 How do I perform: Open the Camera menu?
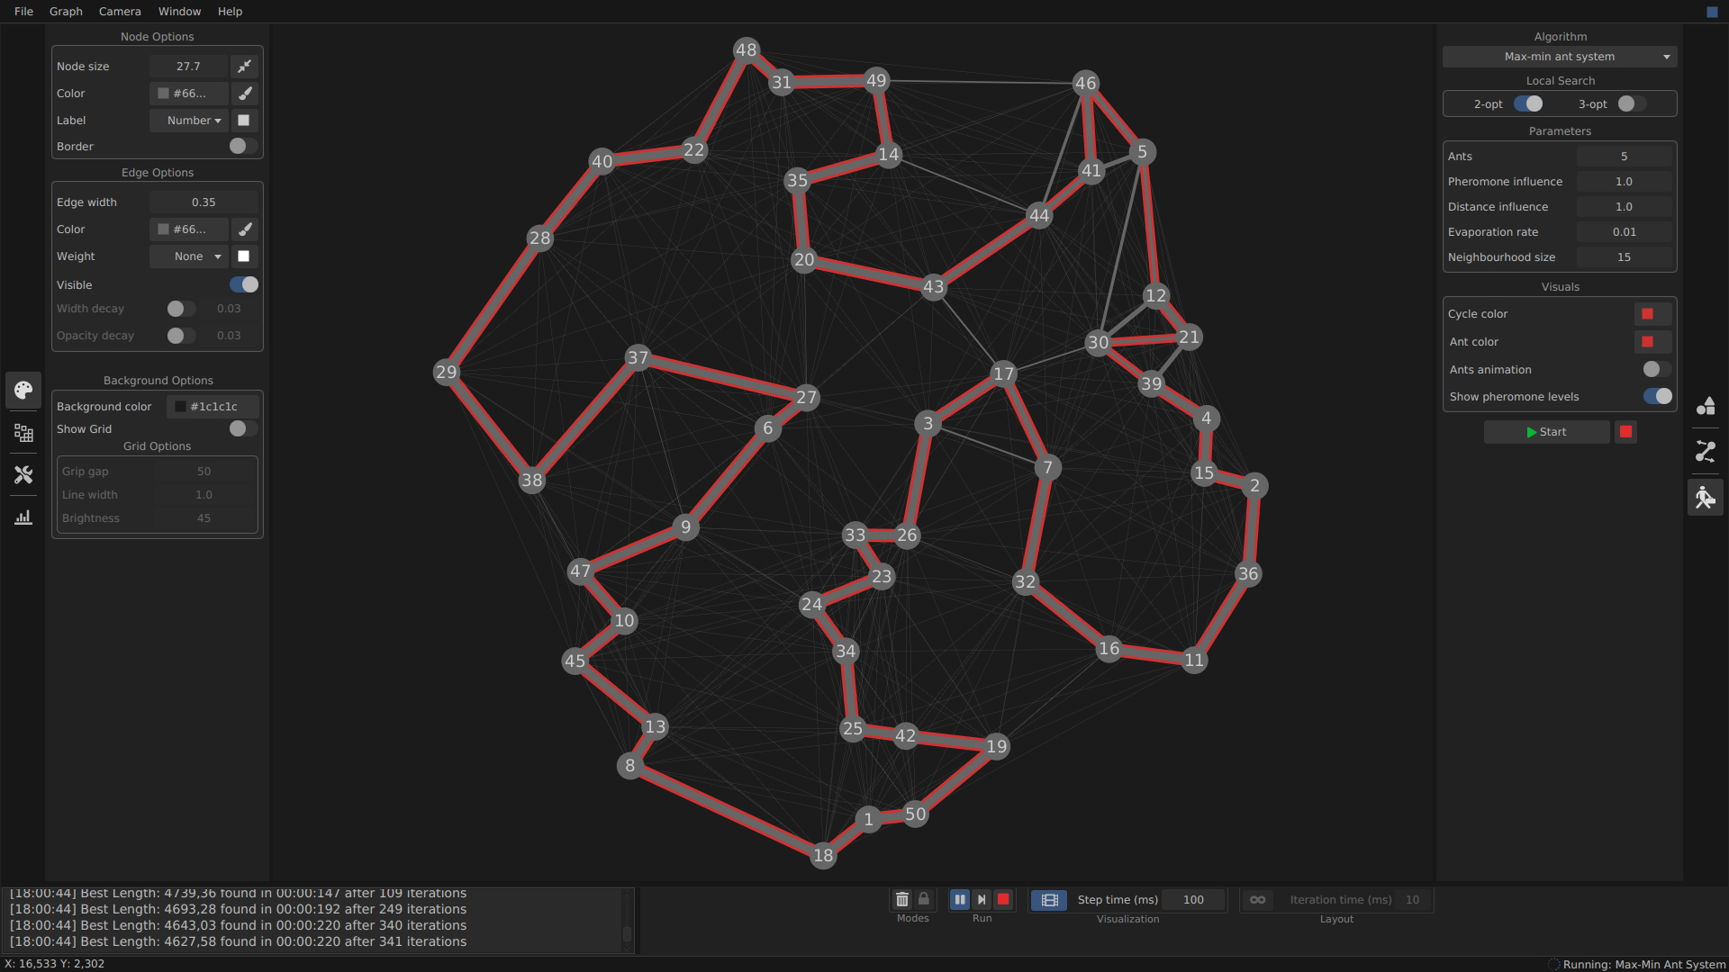click(x=120, y=12)
